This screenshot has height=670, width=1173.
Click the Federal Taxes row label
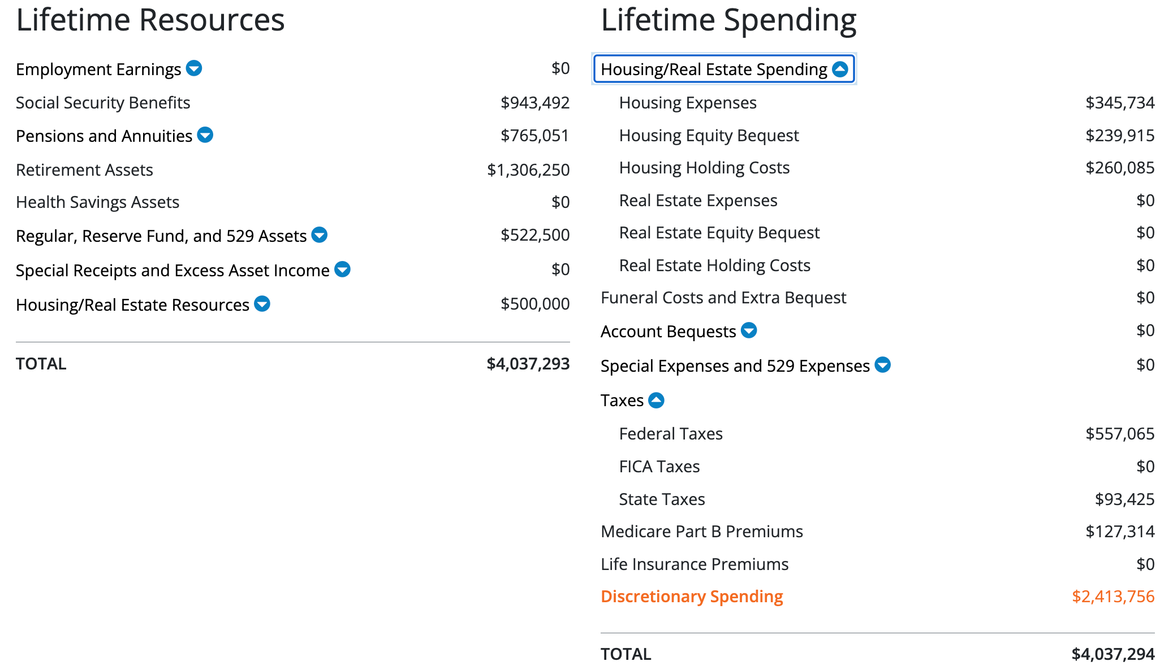pos(671,434)
